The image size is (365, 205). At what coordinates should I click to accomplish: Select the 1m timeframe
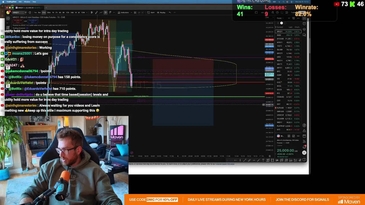coord(35,13)
